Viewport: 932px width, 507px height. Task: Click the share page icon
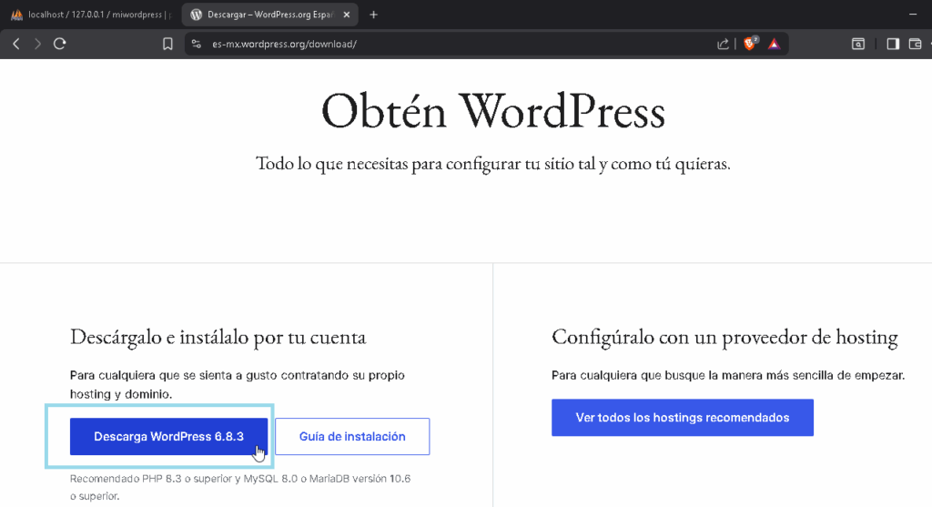(x=723, y=44)
